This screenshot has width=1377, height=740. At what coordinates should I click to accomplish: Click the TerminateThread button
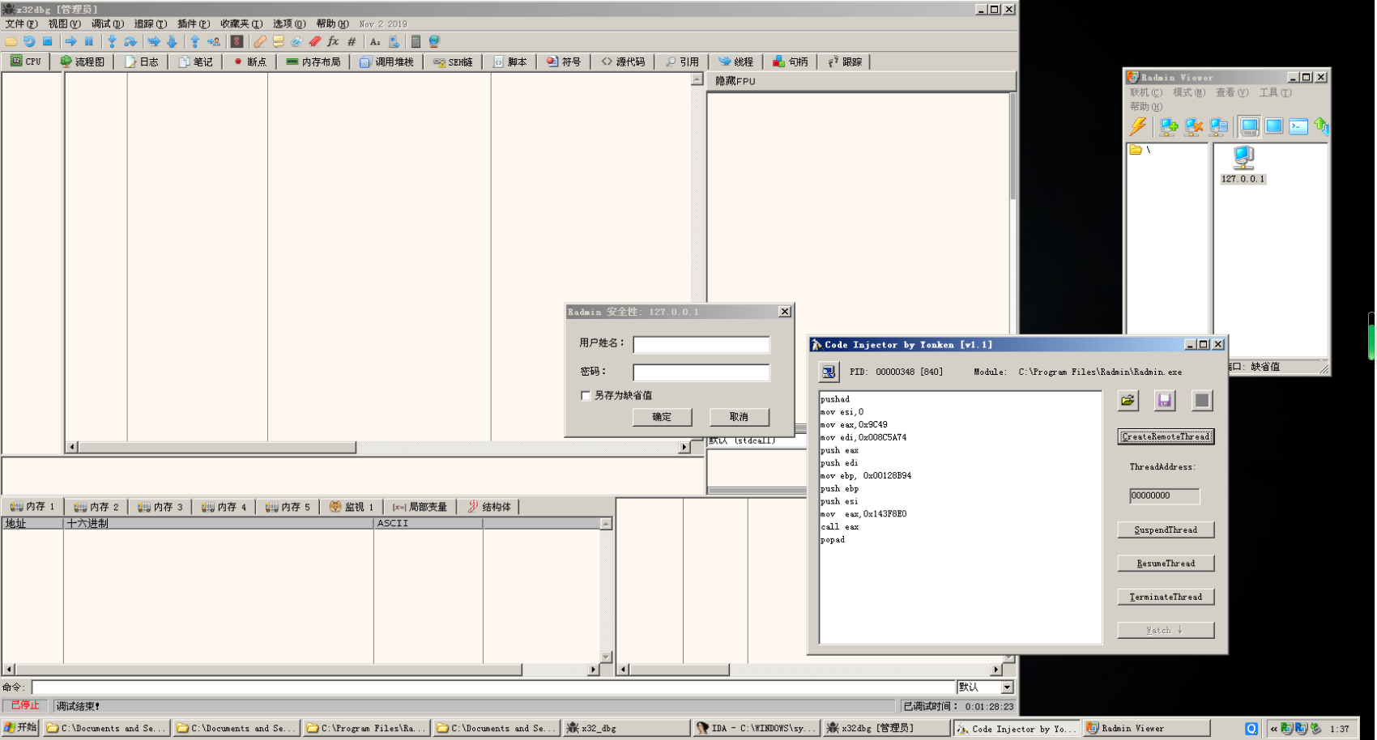(x=1166, y=597)
